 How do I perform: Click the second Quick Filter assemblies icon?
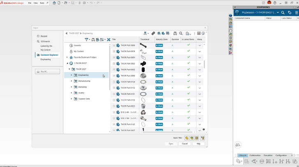192,138
